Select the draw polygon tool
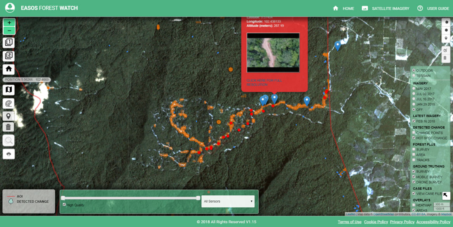Viewport: 453px width, 227px height. (x=446, y=22)
